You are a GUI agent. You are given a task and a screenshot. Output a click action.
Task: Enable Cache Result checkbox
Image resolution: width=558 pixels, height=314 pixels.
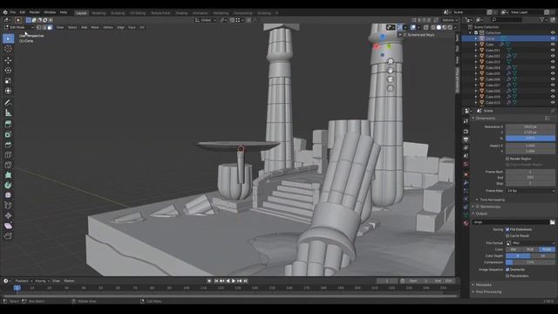coord(507,235)
